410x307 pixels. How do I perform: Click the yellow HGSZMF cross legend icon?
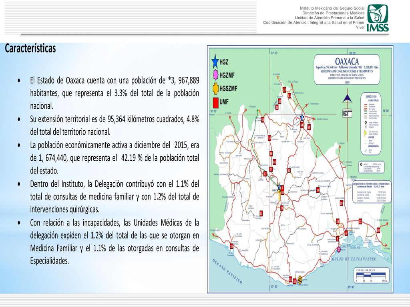click(215, 88)
